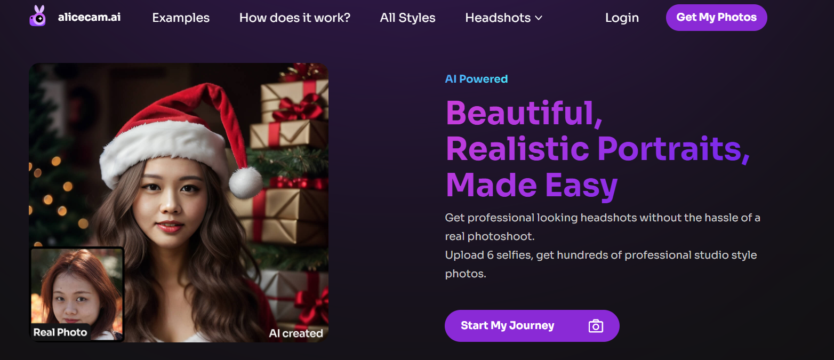The width and height of the screenshot is (834, 360).
Task: Open the Examples page
Action: click(x=181, y=18)
